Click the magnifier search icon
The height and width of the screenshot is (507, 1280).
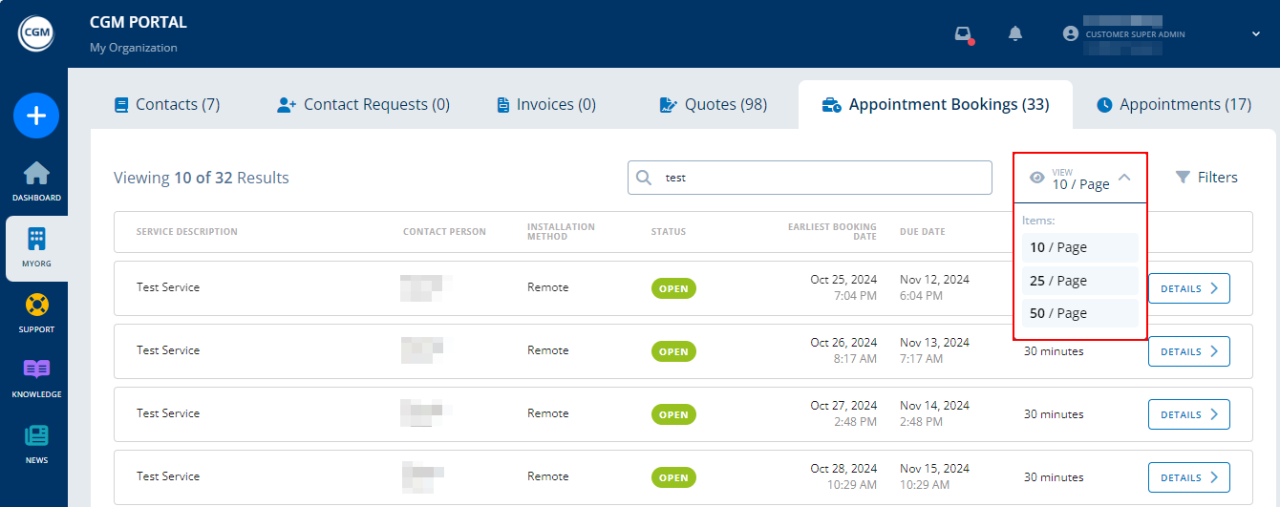tap(644, 178)
